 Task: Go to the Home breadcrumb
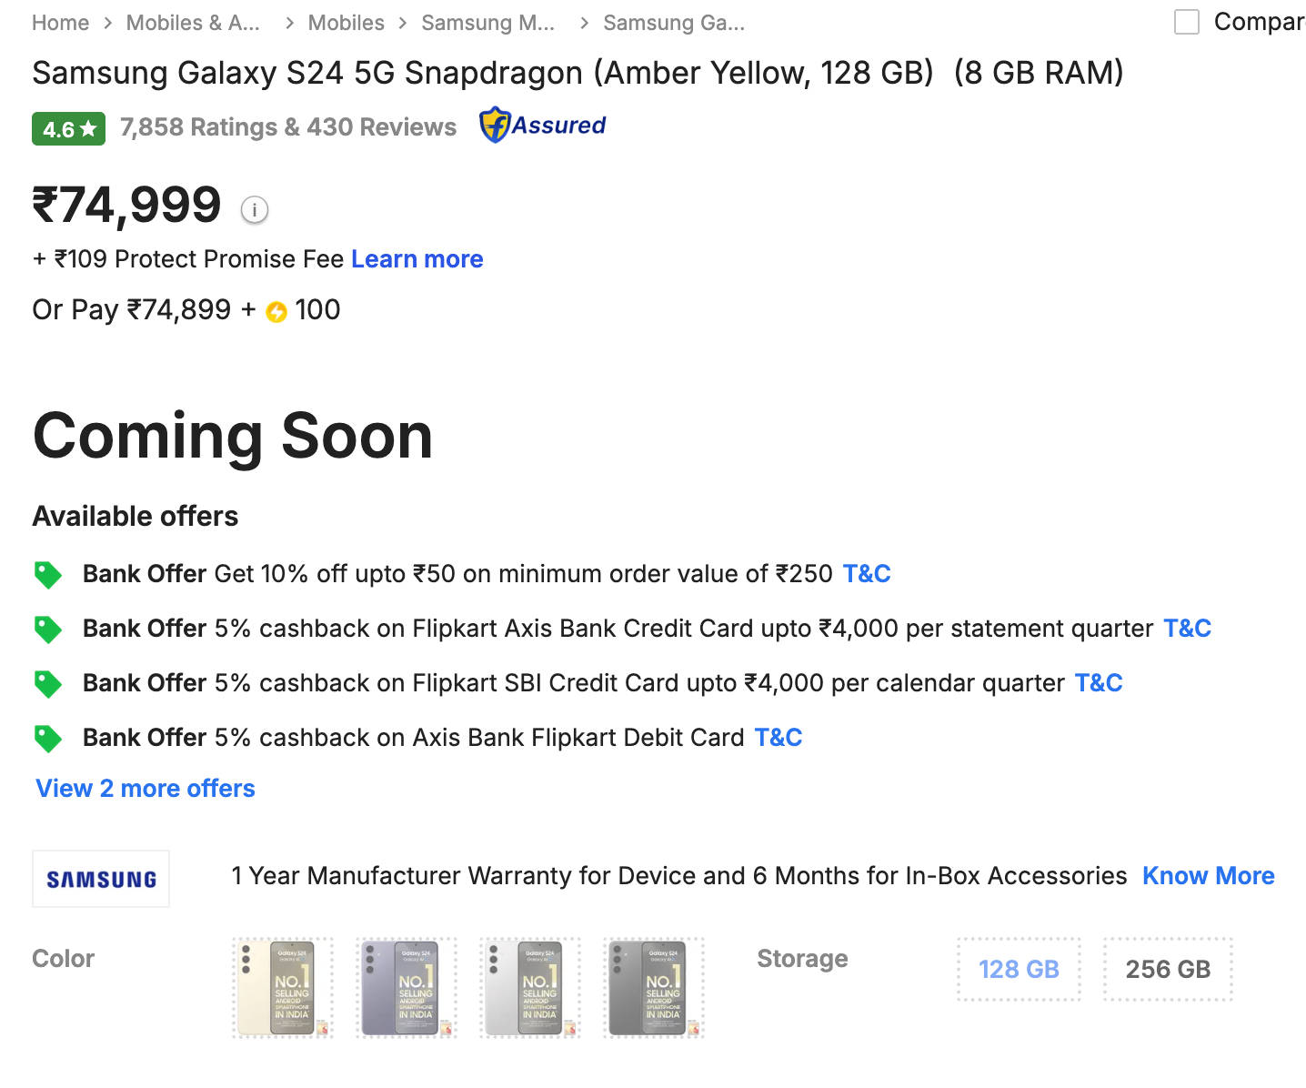[60, 23]
